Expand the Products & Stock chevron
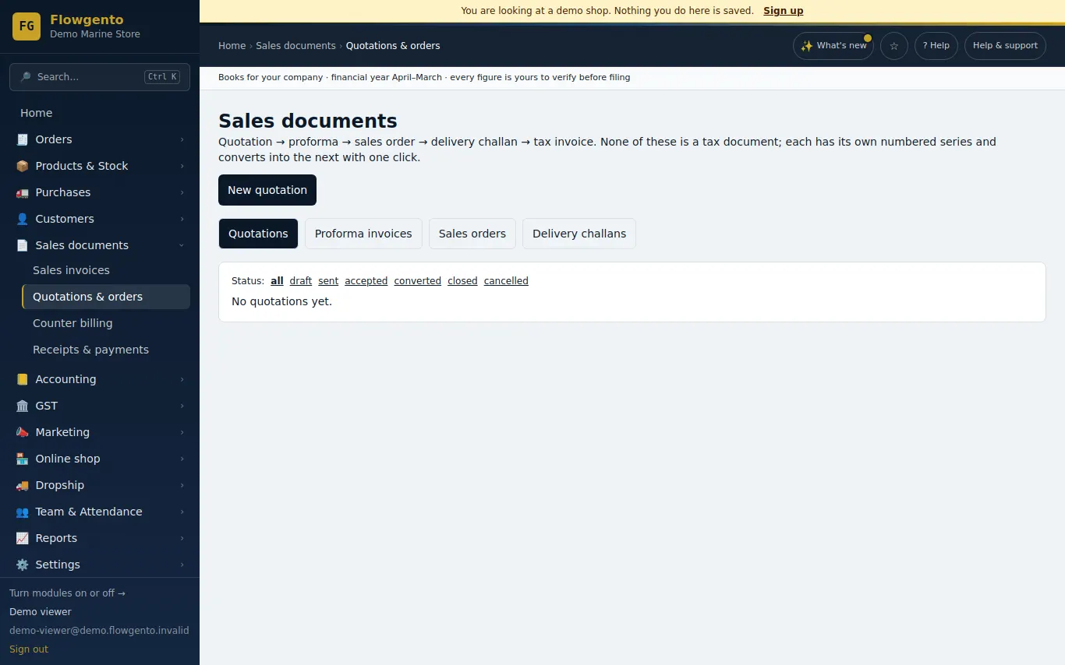Screen dimensions: 1065x665 (182, 166)
